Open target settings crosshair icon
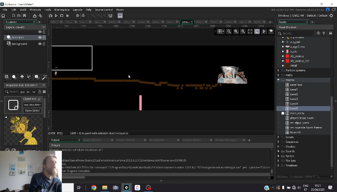The height and width of the screenshot is (192, 337). click(331, 16)
